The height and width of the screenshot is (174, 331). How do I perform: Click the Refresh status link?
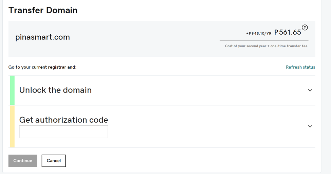[x=300, y=67]
